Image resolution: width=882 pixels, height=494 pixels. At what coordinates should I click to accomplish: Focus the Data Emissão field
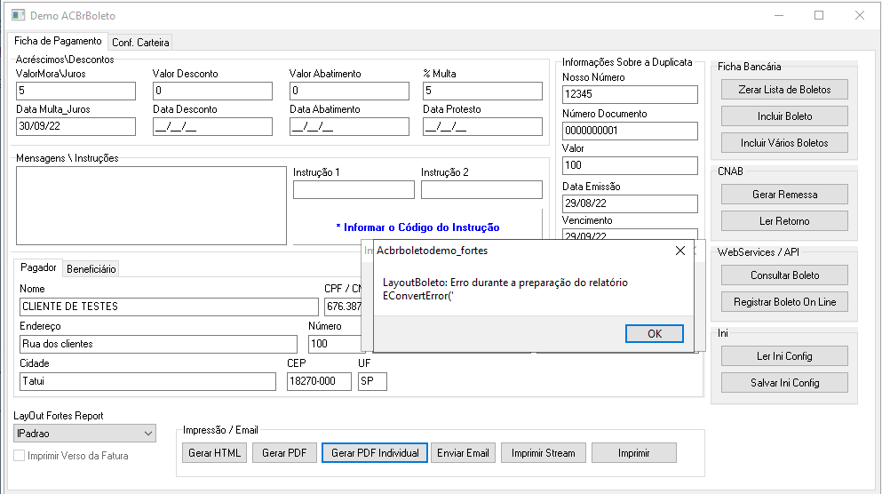click(630, 203)
